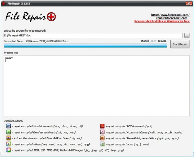Click the 'Output fixed file as:' label

[14, 41]
